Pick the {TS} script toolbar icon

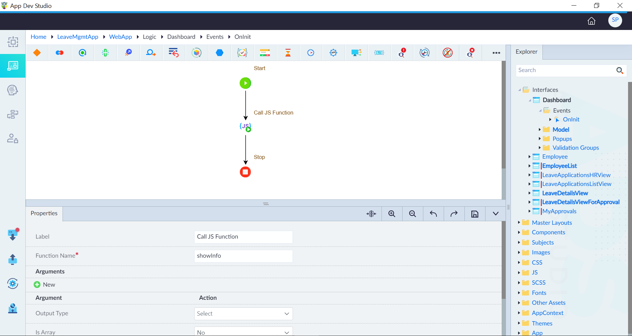379,53
